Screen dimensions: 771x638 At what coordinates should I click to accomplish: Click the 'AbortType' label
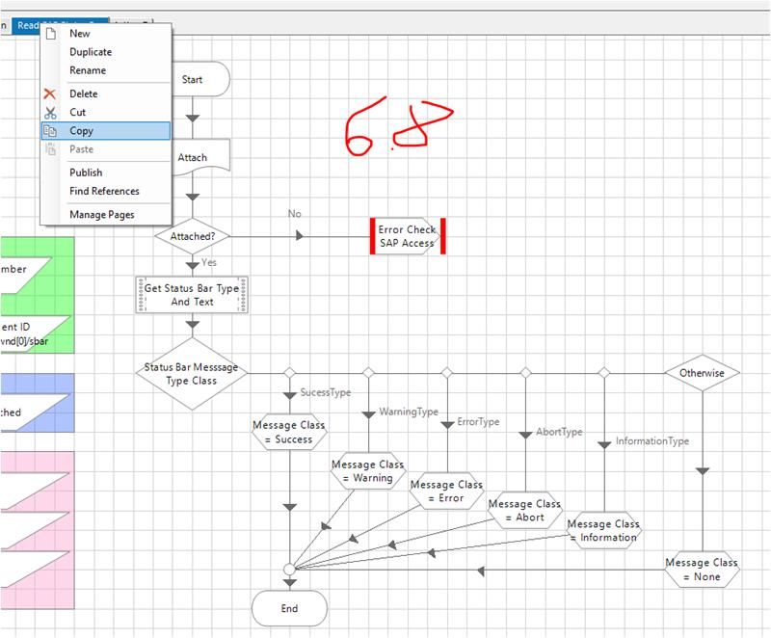559,432
